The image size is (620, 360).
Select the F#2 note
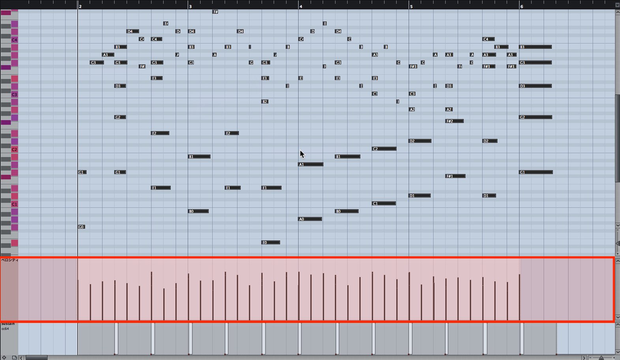pyautogui.click(x=455, y=121)
